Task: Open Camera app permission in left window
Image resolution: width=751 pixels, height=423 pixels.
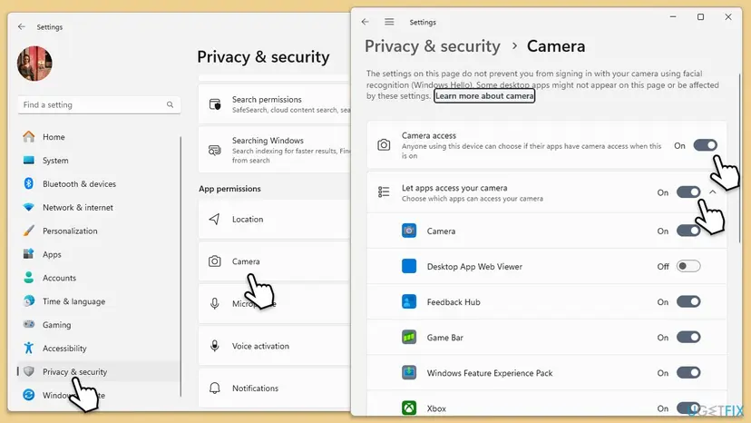Action: 275,261
